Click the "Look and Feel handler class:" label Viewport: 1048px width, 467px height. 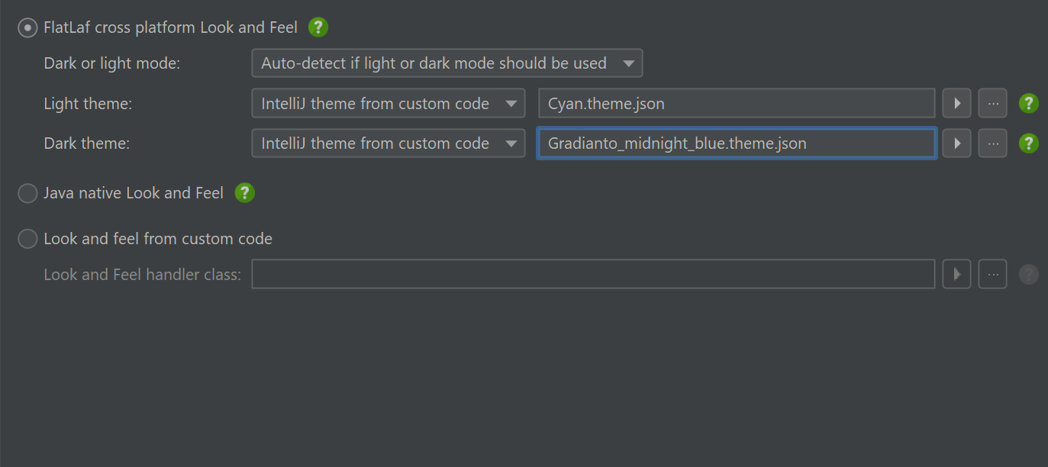pyautogui.click(x=143, y=274)
